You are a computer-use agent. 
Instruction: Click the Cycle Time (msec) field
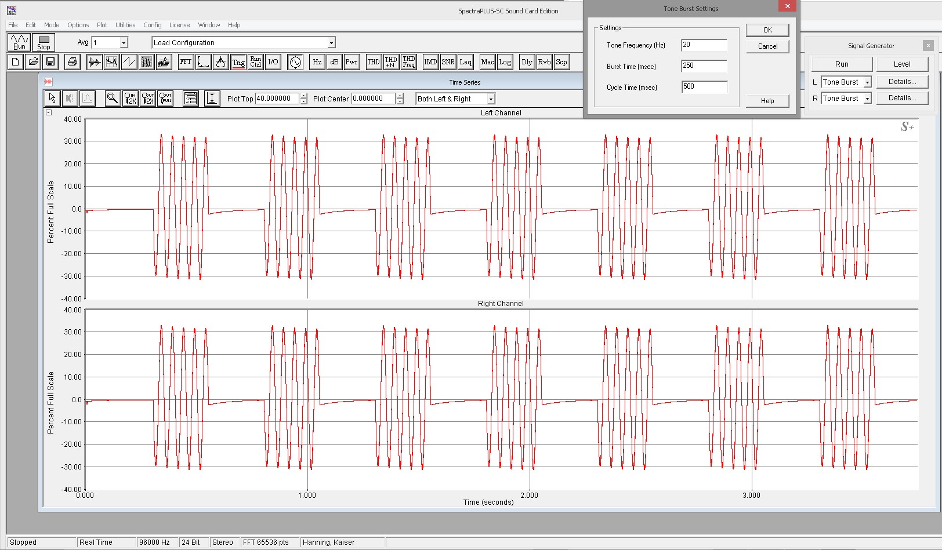(704, 87)
